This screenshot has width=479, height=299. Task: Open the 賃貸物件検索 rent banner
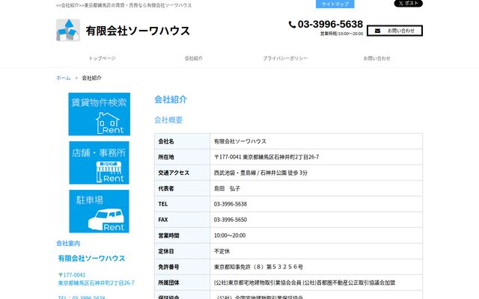(x=100, y=114)
